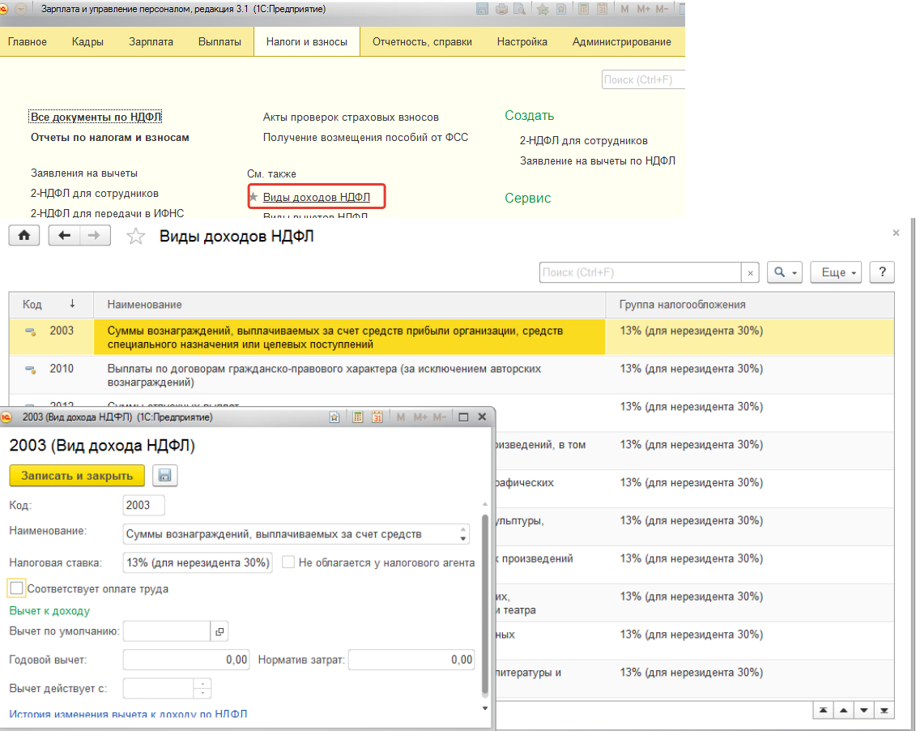Move down one list row with the down arrow

pyautogui.click(x=864, y=710)
